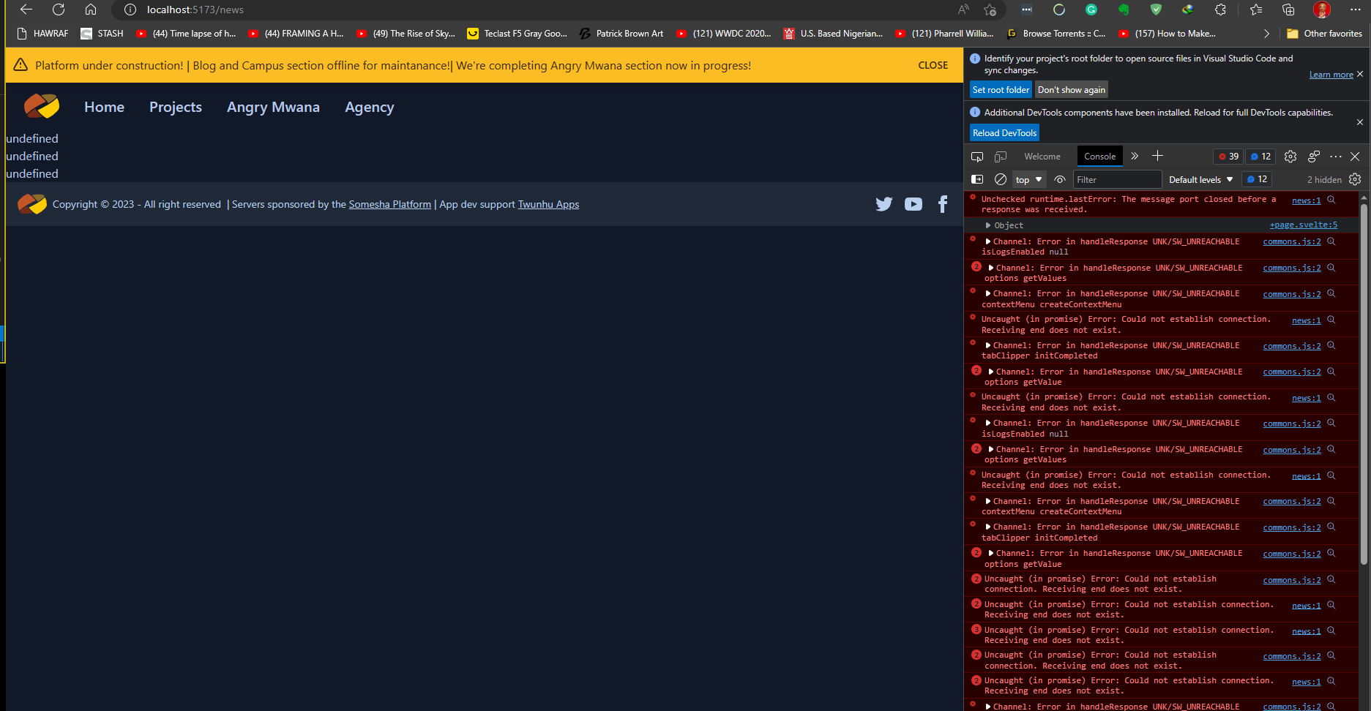Open the DevTools feedback icon

click(x=1314, y=157)
